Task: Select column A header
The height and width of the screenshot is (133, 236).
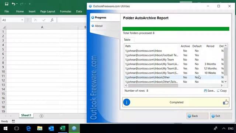Action: click(42, 27)
